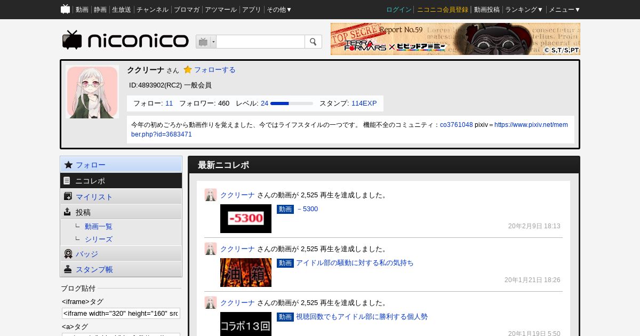Click the 動画 tag beside －5300
Screen dimensions: 640x336
(x=285, y=209)
